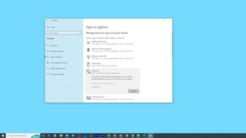Minimize the Settings window

pyautogui.click(x=159, y=20)
